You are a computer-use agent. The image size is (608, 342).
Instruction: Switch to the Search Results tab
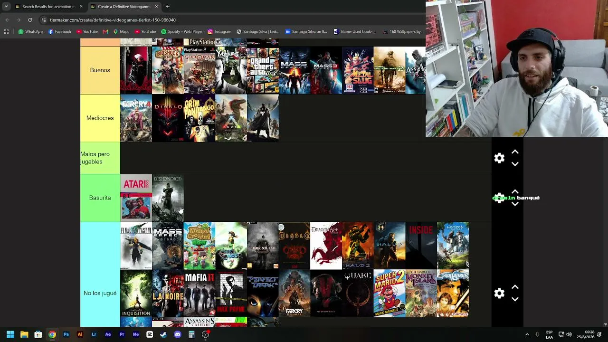click(x=48, y=7)
